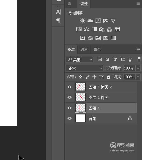Select the white 背景 layer thumbnail

81,118
